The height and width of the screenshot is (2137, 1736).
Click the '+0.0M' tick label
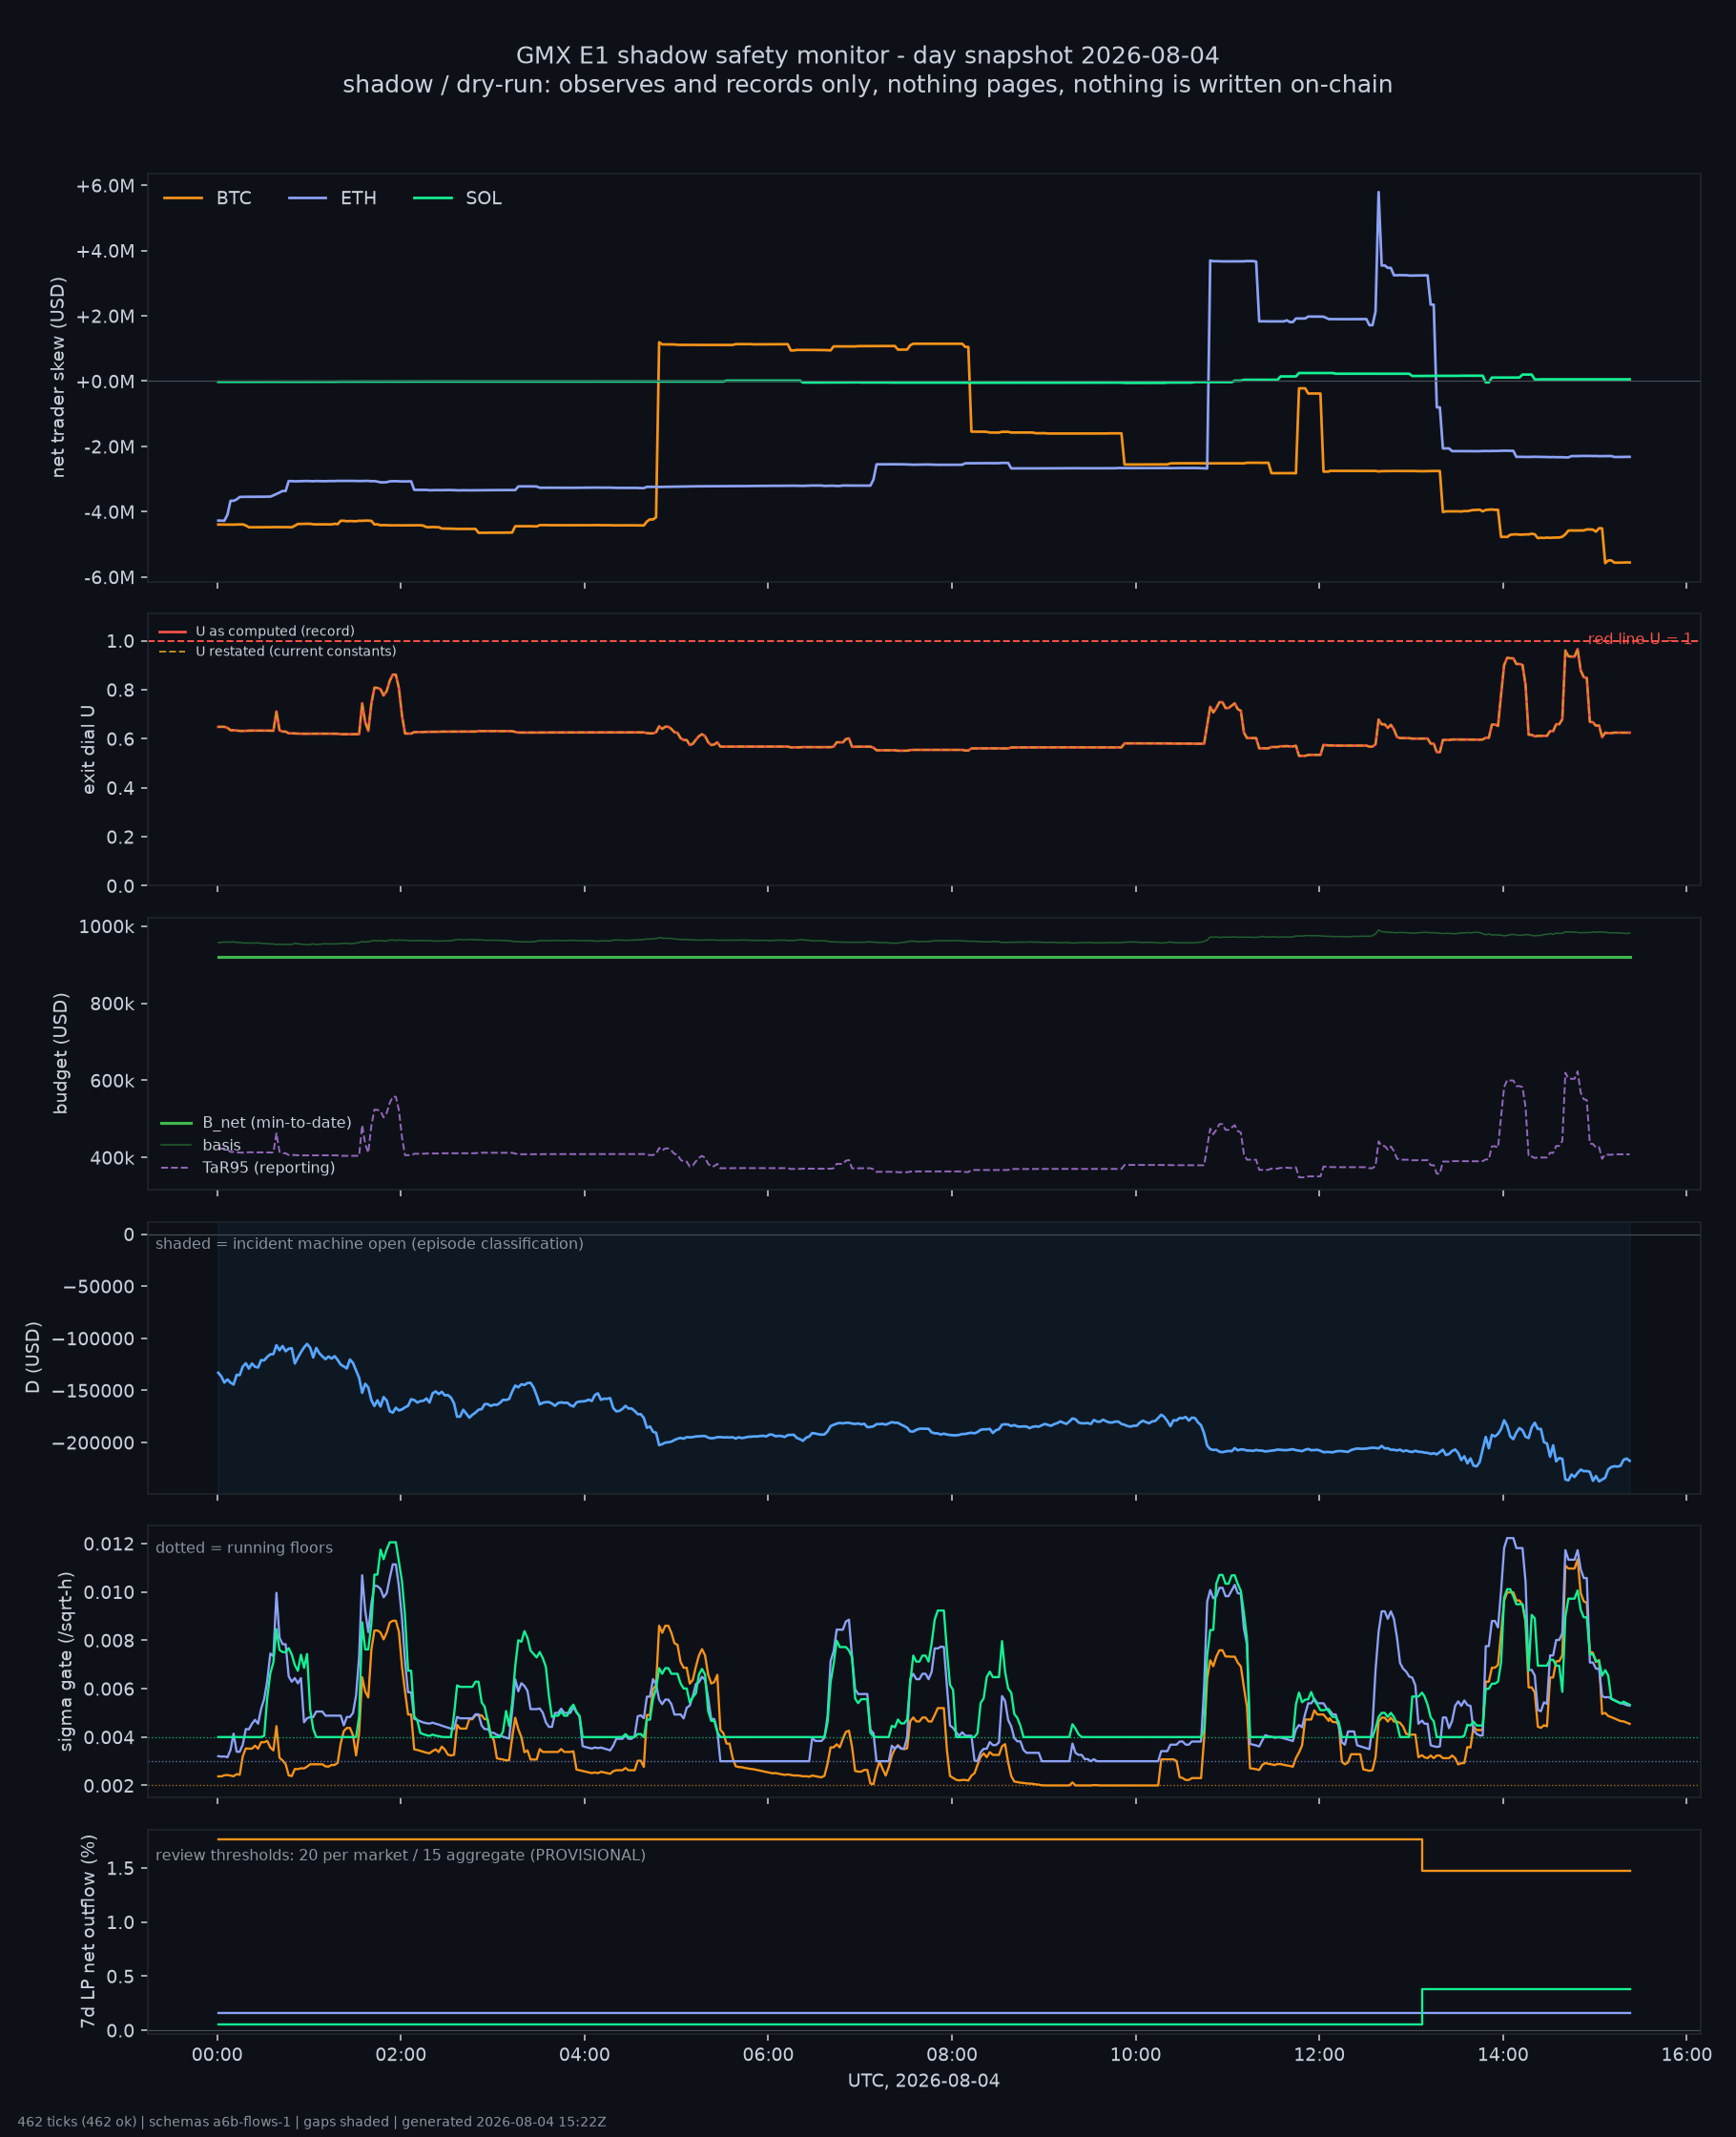pyautogui.click(x=105, y=381)
